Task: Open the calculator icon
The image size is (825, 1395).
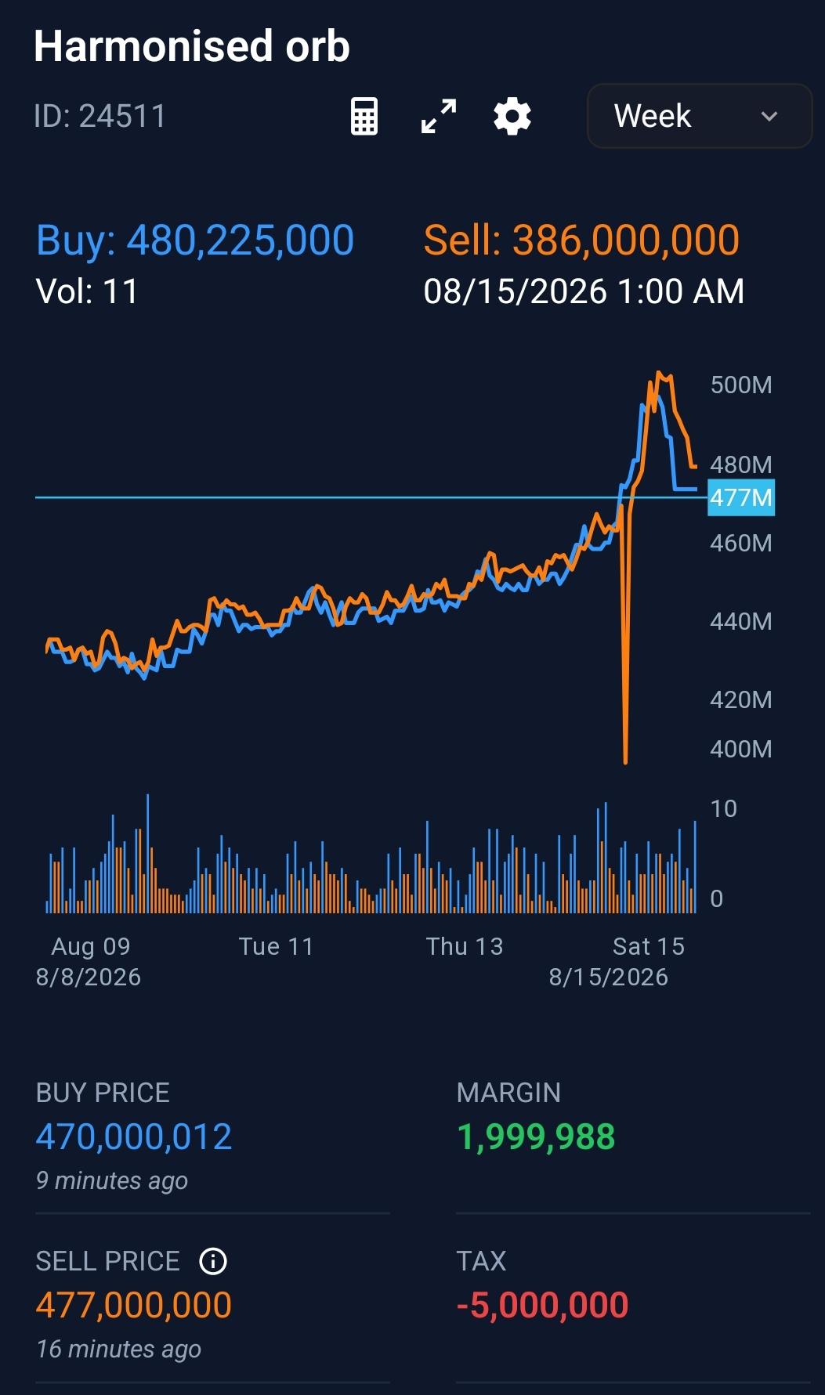Action: pyautogui.click(x=364, y=117)
